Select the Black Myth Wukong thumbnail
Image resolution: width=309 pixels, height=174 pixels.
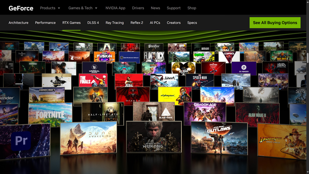click(x=154, y=137)
